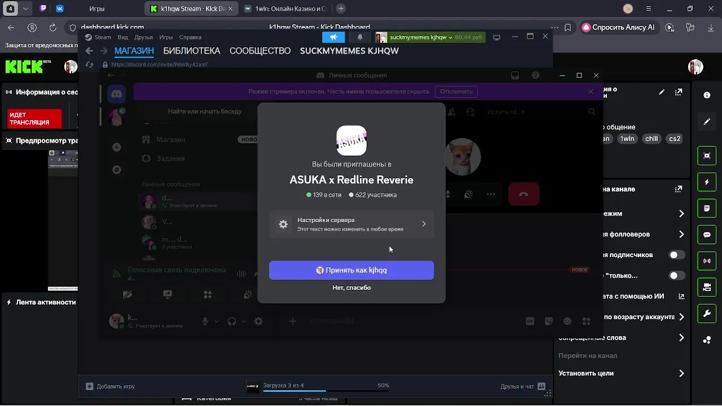This screenshot has height=406, width=722.
Task: Open Steam notifications bell icon
Action: 360,37
